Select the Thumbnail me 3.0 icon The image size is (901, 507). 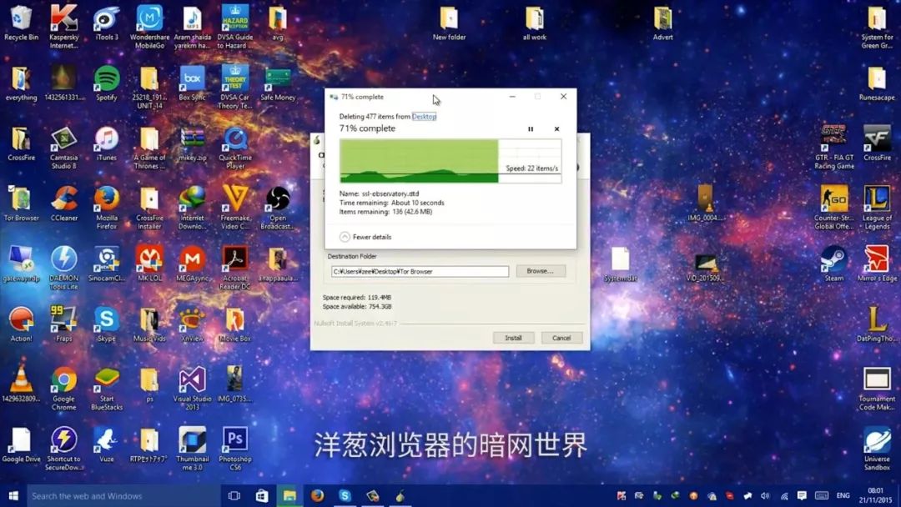click(192, 449)
